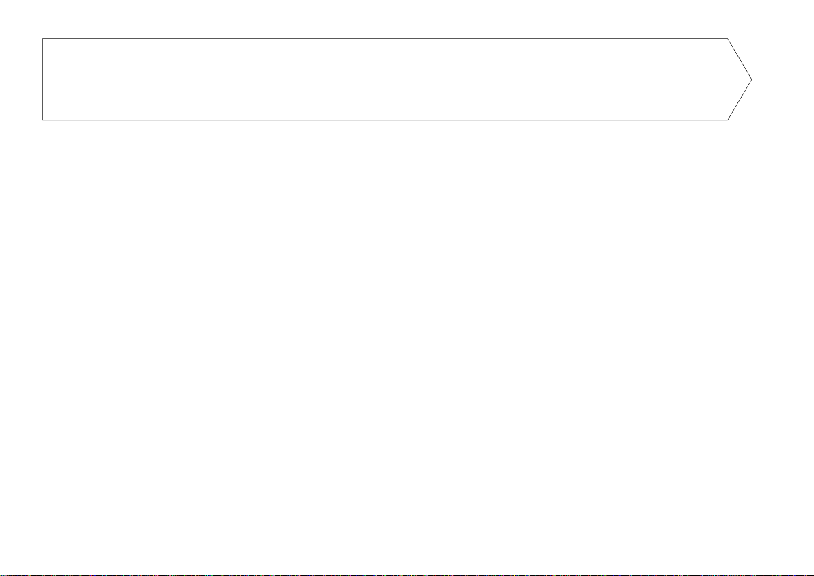Click the top border of the arrow shape

tap(383, 39)
